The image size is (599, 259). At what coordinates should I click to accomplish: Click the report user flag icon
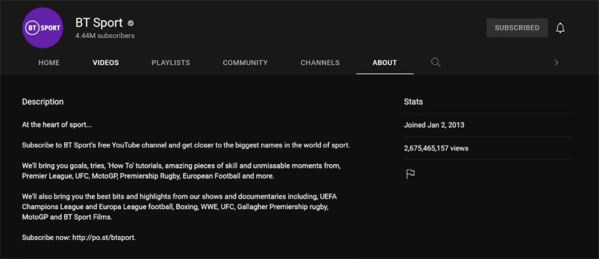410,174
